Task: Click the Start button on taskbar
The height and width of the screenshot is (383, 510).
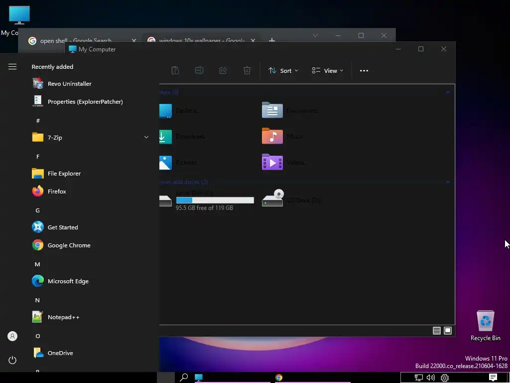Action: point(166,378)
